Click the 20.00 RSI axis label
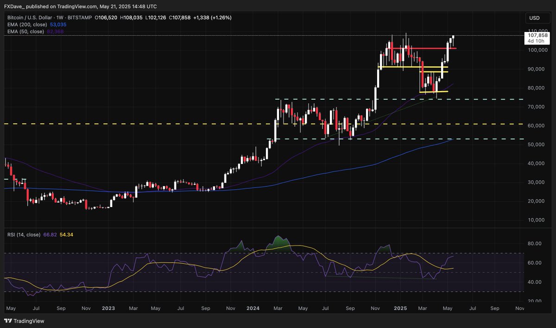Viewport: 556px width, 328px height. [x=535, y=301]
